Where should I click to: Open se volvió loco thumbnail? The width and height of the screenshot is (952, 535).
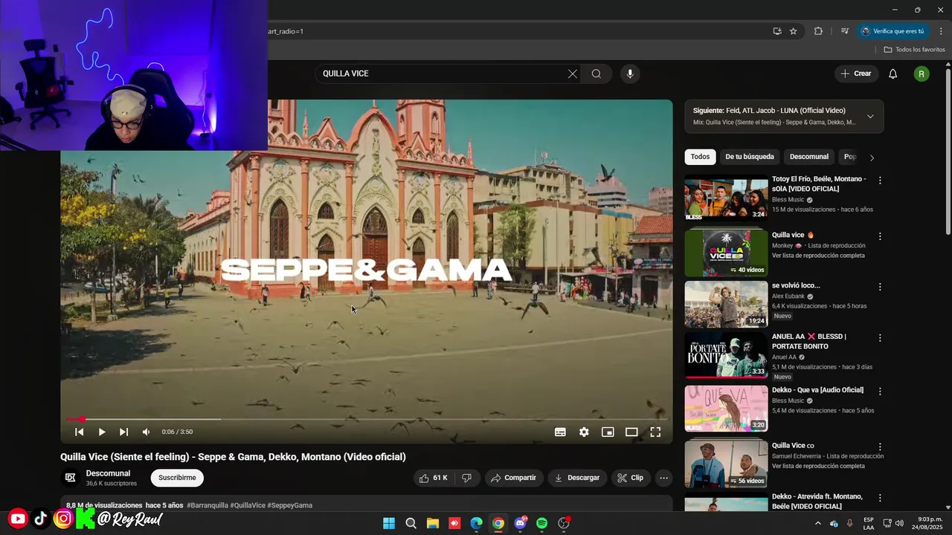click(x=726, y=304)
